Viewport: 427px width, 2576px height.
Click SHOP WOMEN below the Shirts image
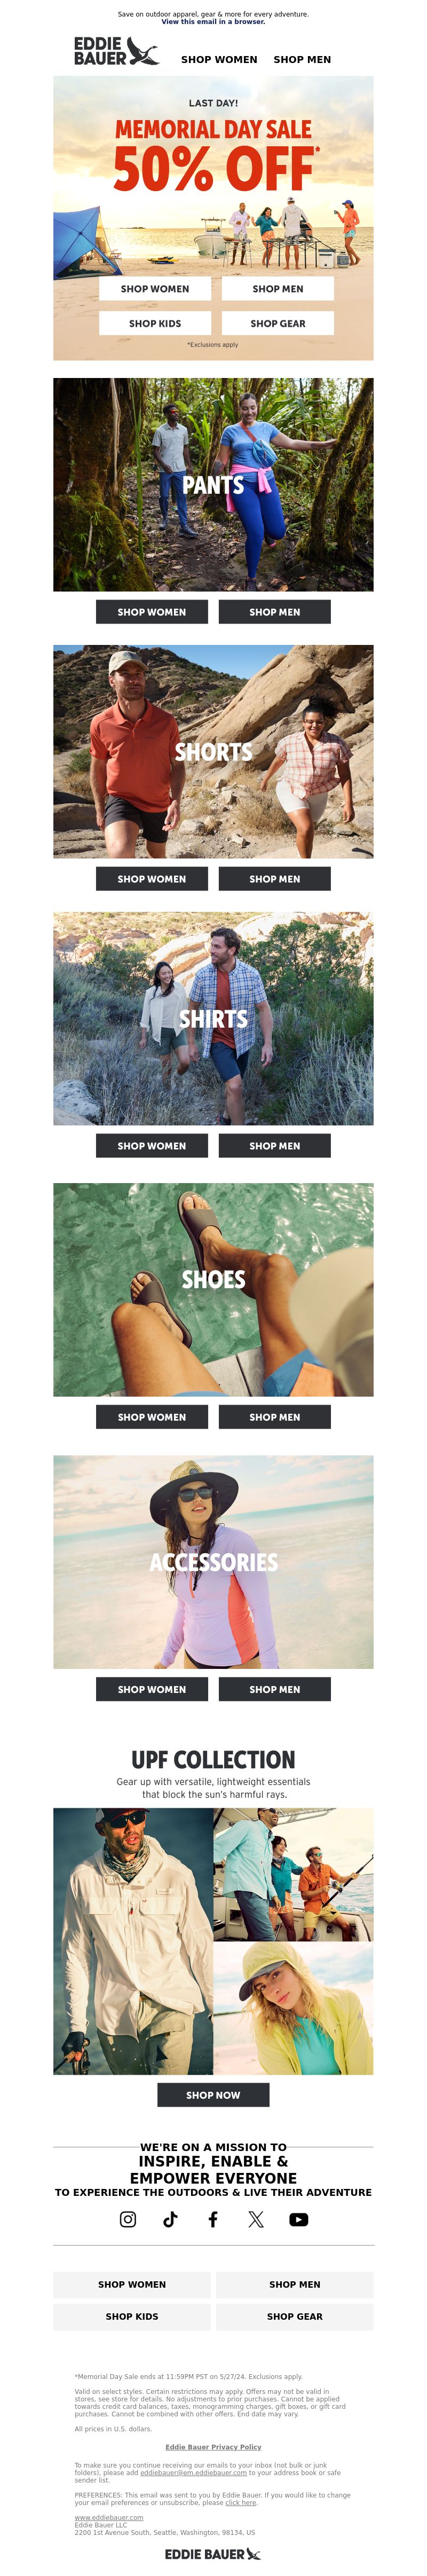pyautogui.click(x=152, y=1146)
